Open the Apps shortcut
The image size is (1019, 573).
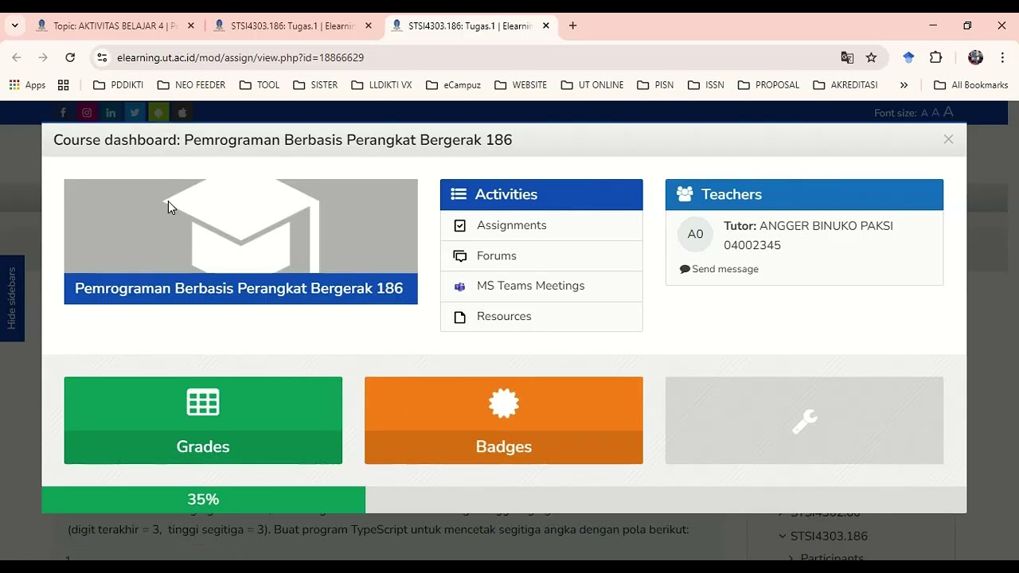point(27,85)
